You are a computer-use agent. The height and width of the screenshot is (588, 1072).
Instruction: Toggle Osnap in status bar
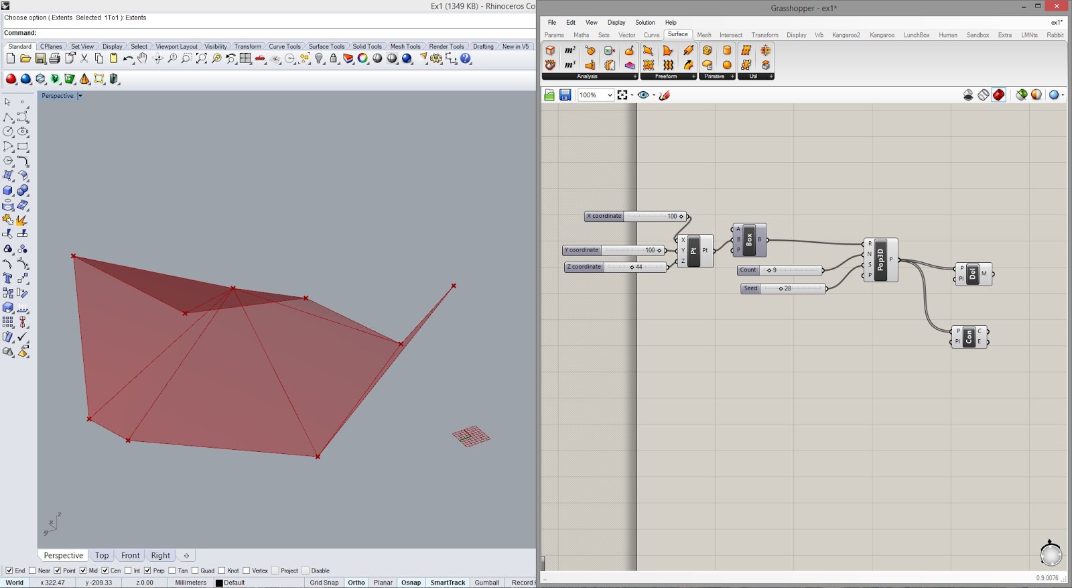point(411,583)
